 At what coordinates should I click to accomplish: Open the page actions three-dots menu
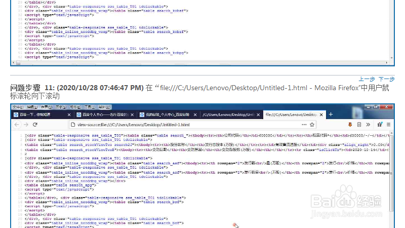click(x=304, y=125)
